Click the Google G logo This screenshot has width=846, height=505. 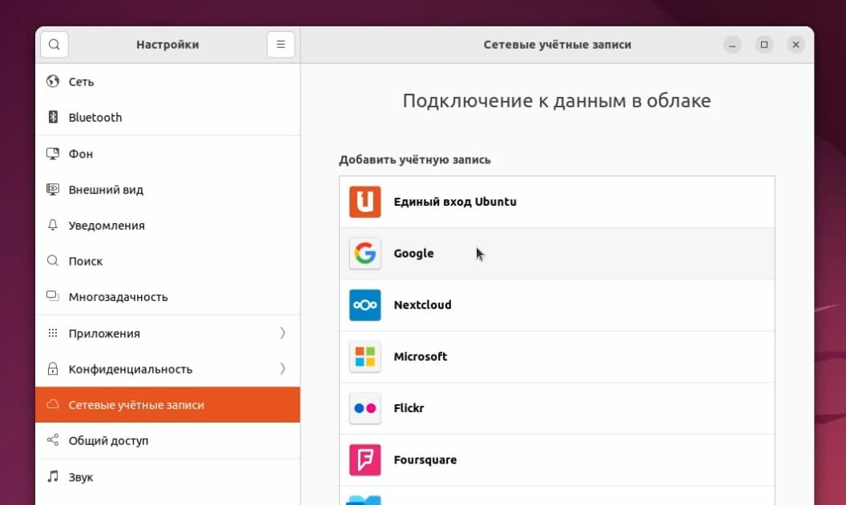pyautogui.click(x=365, y=254)
